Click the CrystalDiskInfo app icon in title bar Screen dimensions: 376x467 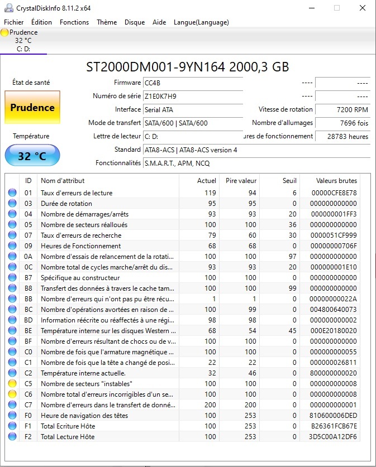click(8, 8)
